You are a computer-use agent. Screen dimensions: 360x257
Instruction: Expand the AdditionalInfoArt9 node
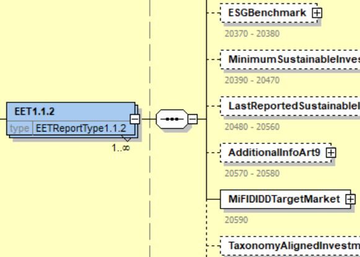pos(331,153)
